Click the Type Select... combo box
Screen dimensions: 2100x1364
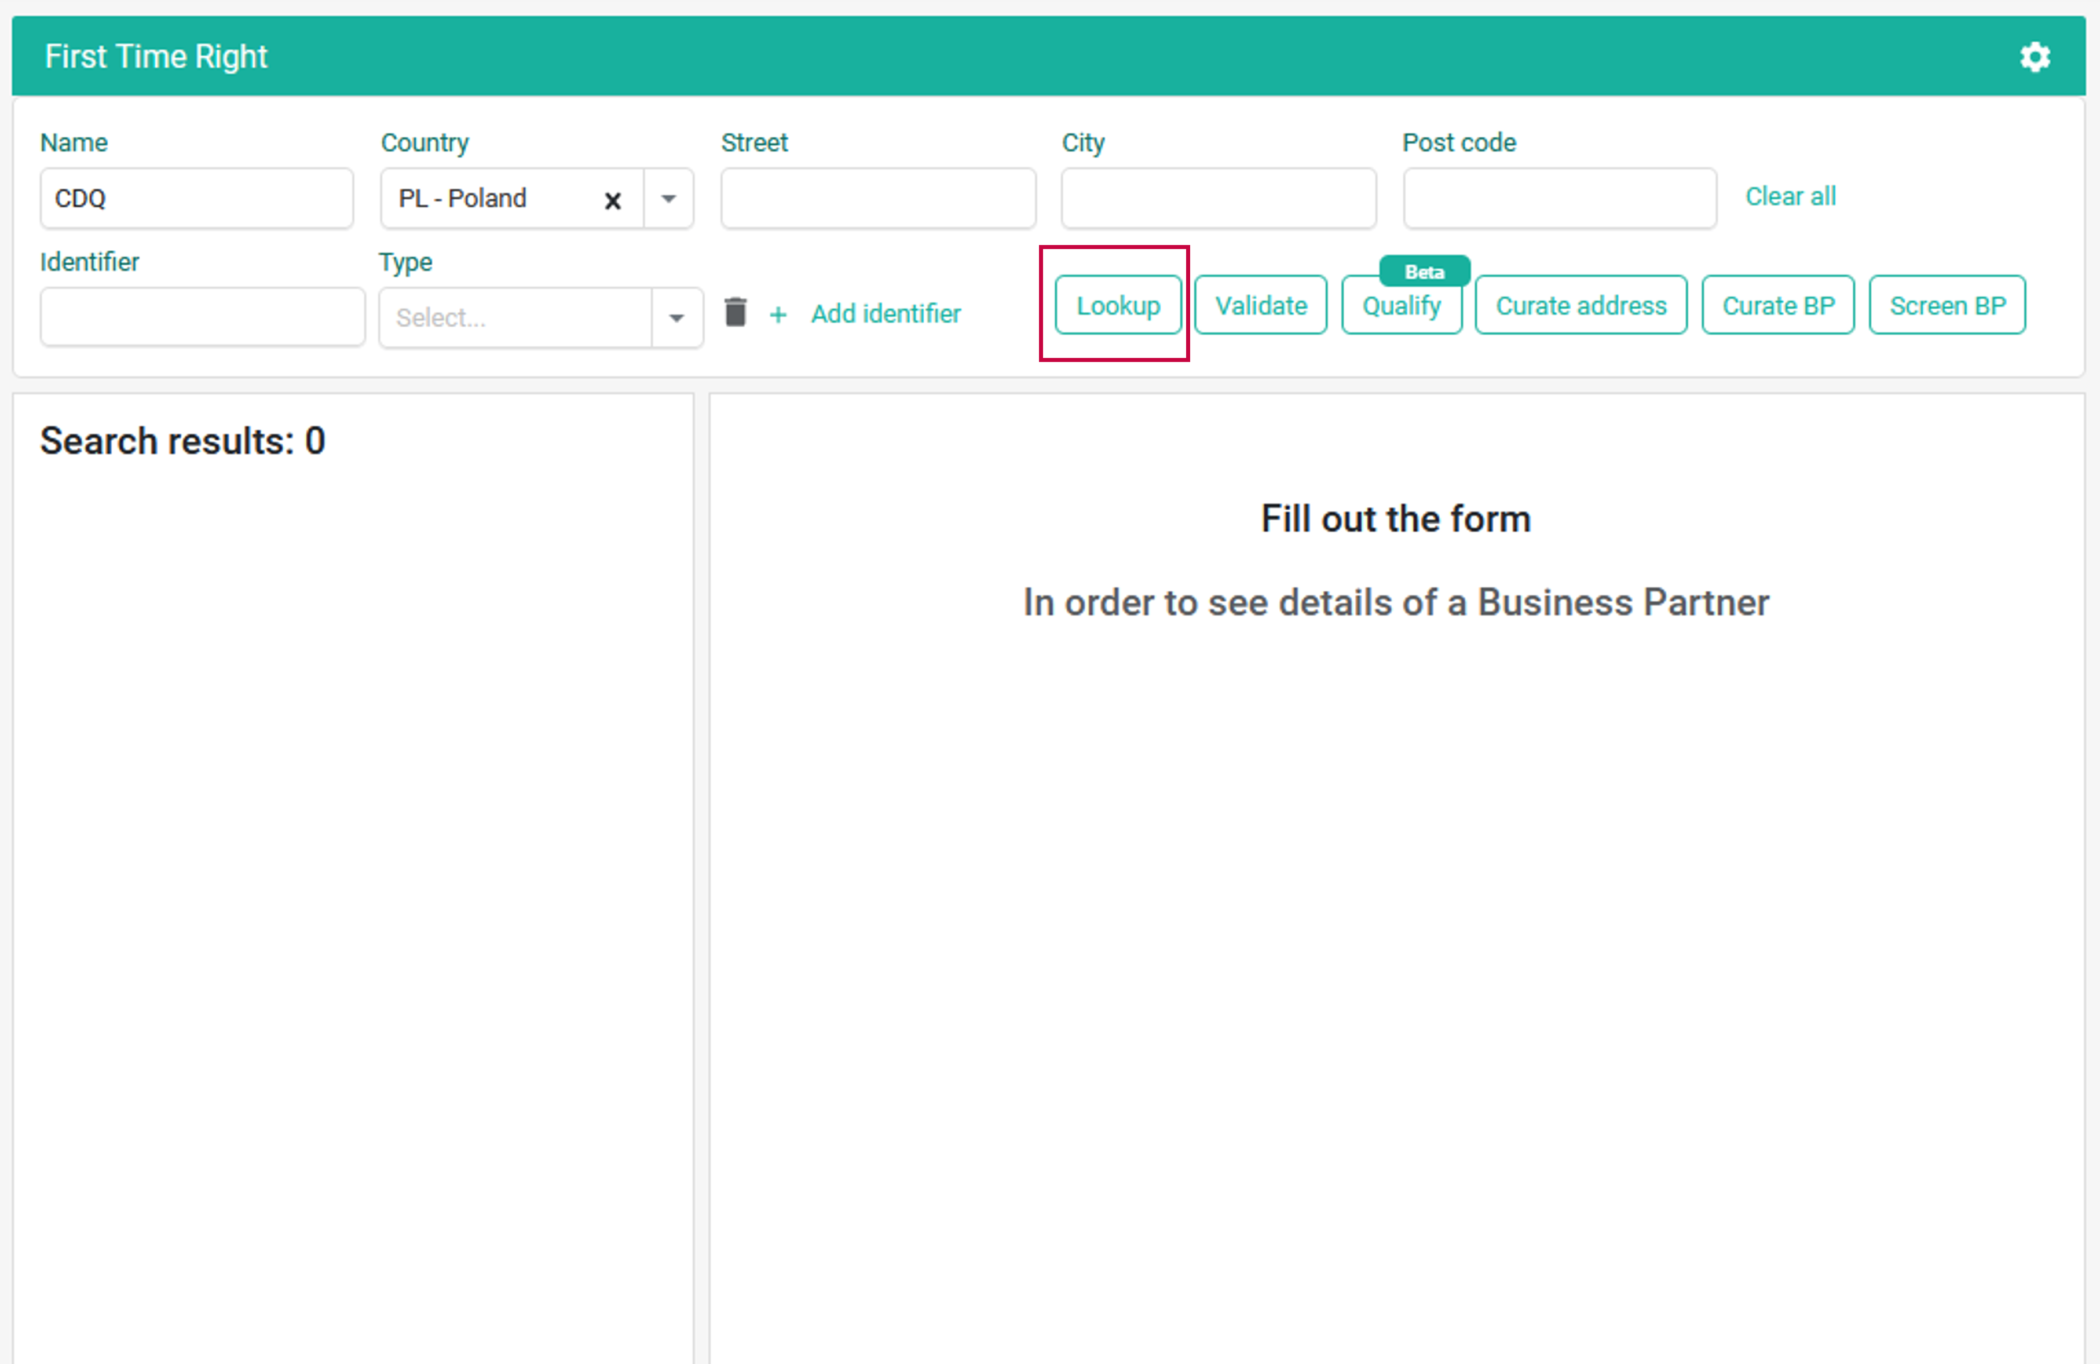pos(541,317)
